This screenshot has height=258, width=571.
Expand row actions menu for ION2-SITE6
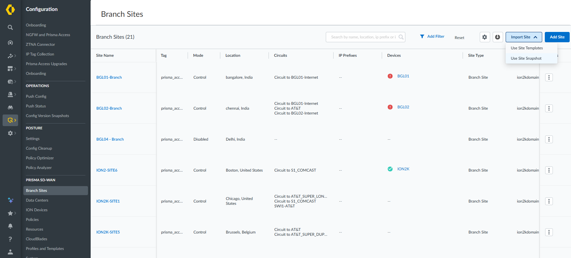point(549,170)
